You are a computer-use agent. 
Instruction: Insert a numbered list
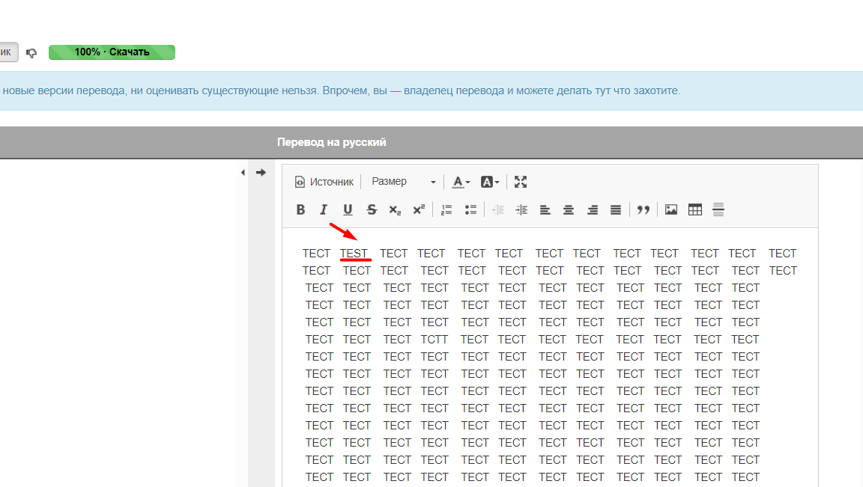446,209
